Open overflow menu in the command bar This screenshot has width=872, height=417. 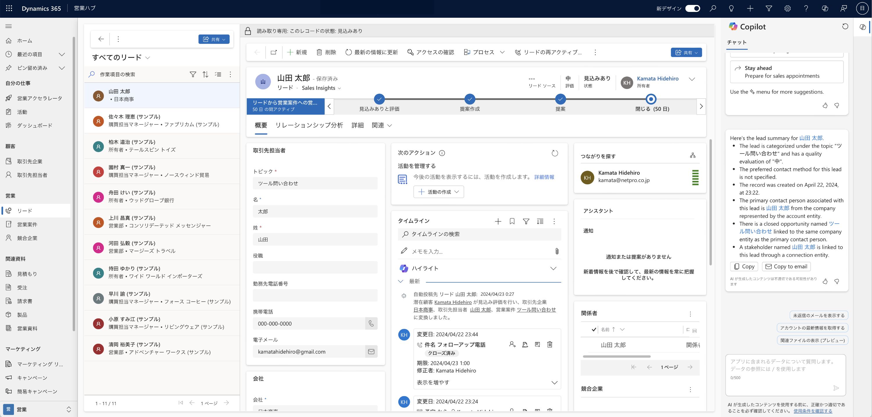point(595,52)
